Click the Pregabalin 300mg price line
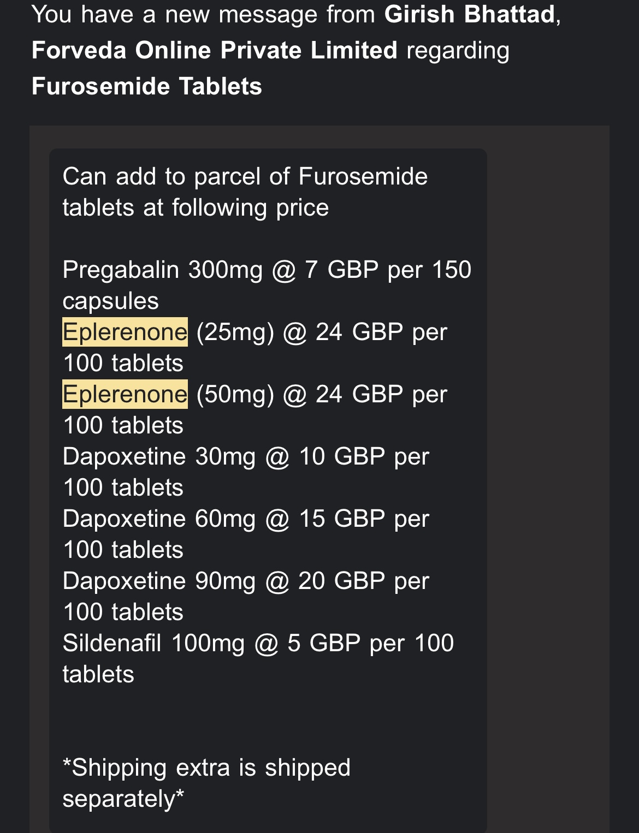The height and width of the screenshot is (833, 639). pyautogui.click(x=267, y=285)
